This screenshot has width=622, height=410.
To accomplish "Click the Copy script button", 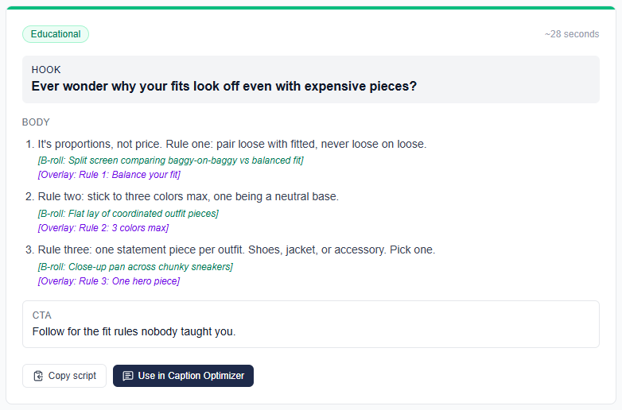I will tap(64, 376).
